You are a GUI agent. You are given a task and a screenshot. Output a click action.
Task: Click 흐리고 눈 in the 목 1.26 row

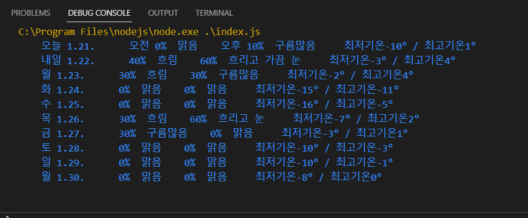(x=241, y=118)
